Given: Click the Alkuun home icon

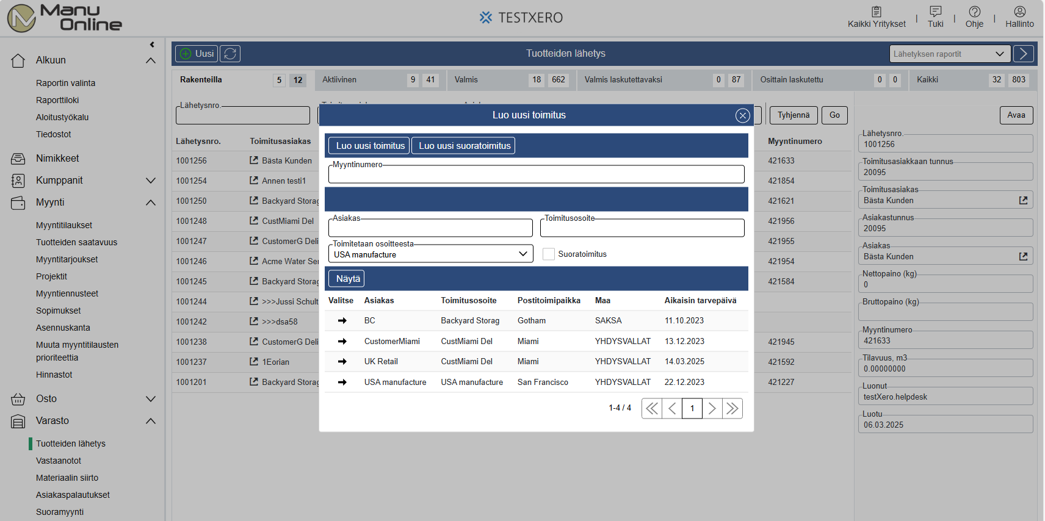Looking at the screenshot, I should tap(18, 60).
